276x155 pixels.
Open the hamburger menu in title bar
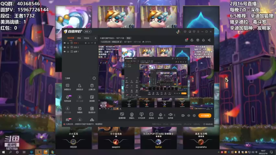[x=198, y=32]
